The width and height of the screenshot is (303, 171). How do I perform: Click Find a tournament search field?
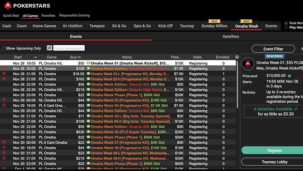[69, 48]
